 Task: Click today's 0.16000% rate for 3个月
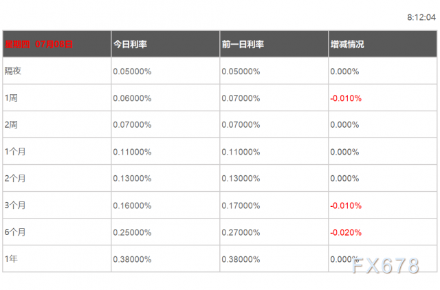132,206
